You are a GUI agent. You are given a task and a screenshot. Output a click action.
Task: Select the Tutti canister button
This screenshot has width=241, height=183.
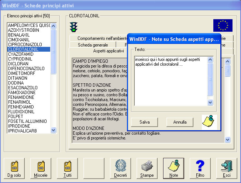tap(67, 168)
